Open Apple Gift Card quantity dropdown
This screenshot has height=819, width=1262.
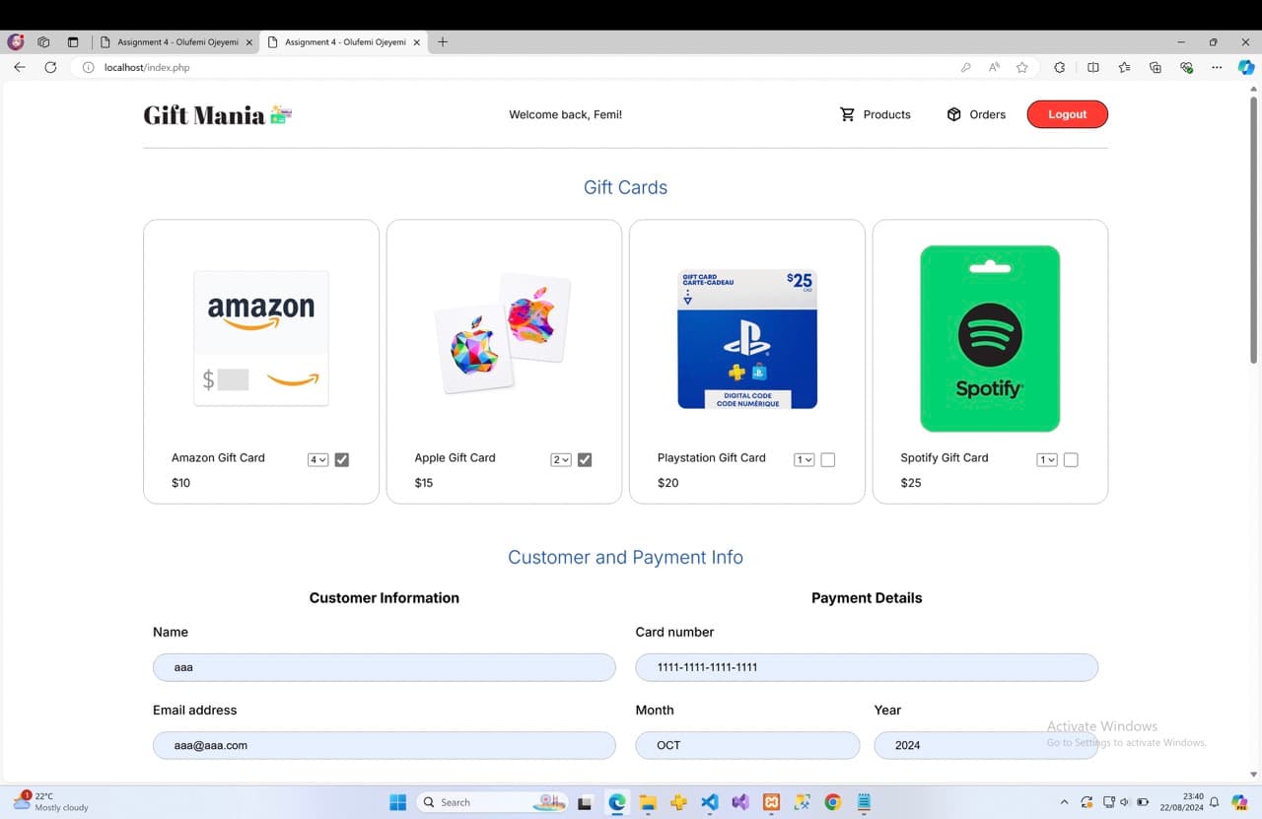[561, 459]
